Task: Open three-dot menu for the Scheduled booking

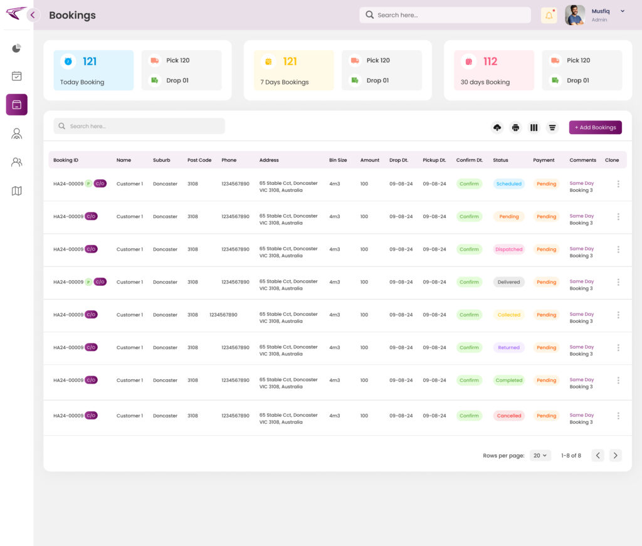Action: pyautogui.click(x=618, y=184)
